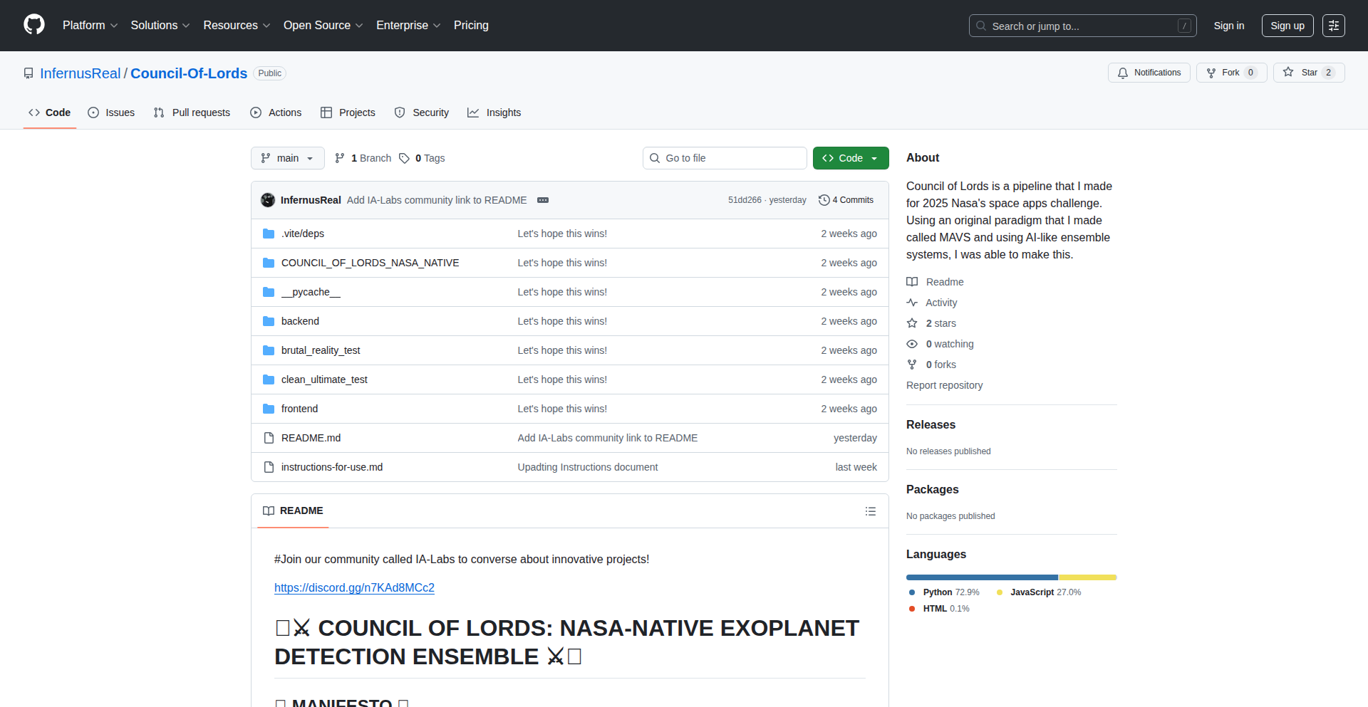
Task: Click the header settings icon next to Sign up
Action: 1333,26
